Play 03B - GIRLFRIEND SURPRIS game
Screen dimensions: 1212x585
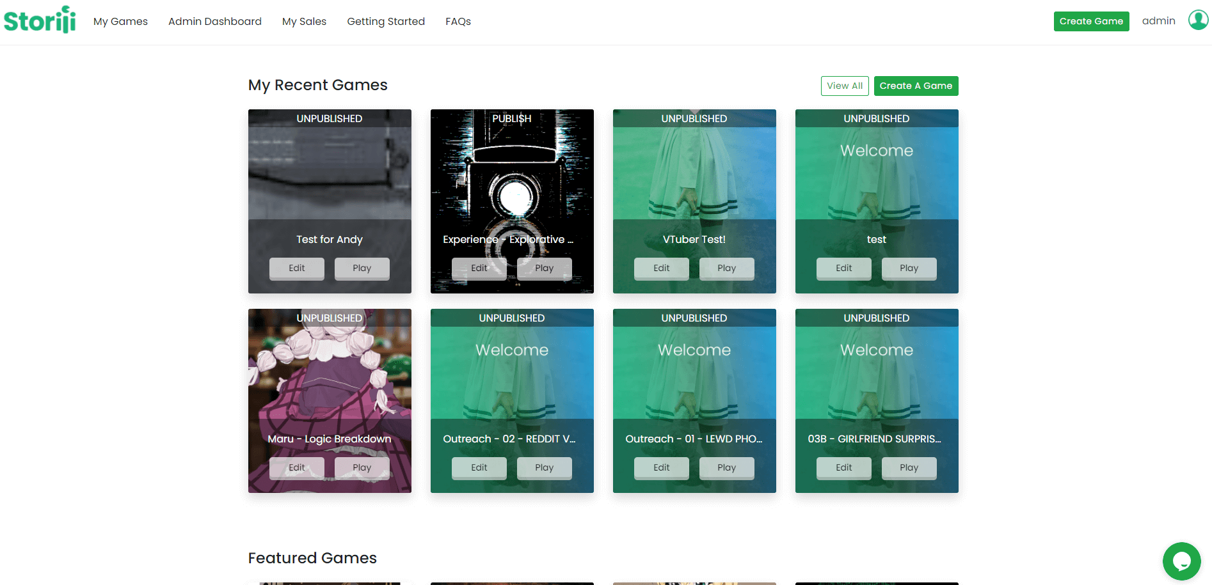[909, 468]
